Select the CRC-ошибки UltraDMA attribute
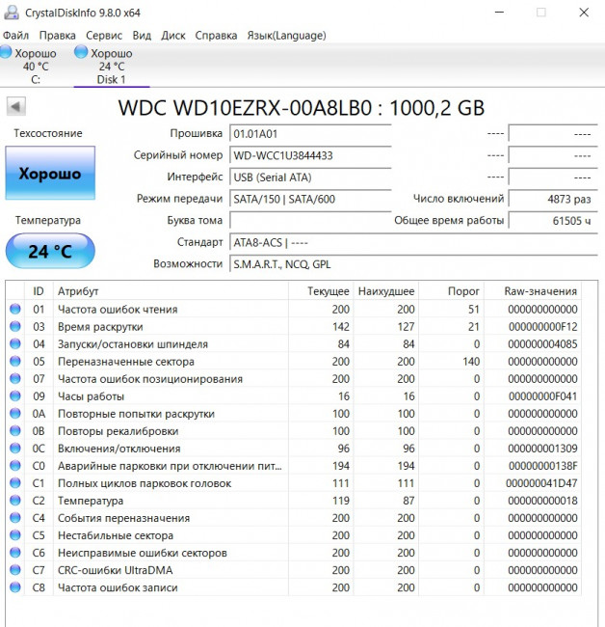The image size is (605, 627). (x=115, y=570)
